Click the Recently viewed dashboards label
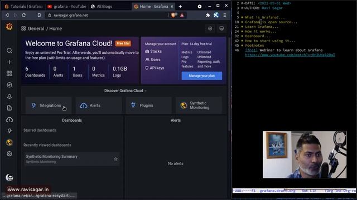The height and width of the screenshot is (200, 357). 47,145
